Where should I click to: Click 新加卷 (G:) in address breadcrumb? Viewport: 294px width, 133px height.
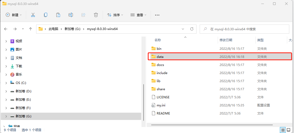(72, 29)
